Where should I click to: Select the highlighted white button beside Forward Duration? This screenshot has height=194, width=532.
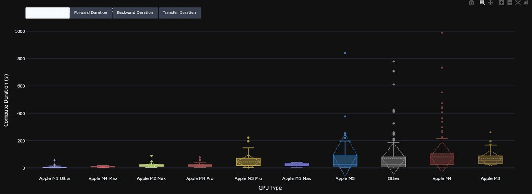[x=47, y=12]
